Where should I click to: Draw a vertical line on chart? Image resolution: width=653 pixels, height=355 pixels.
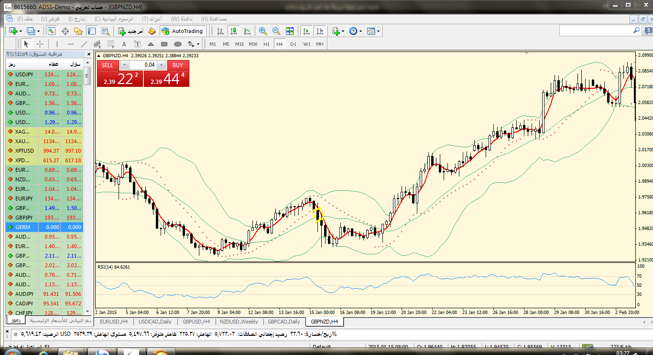point(57,44)
